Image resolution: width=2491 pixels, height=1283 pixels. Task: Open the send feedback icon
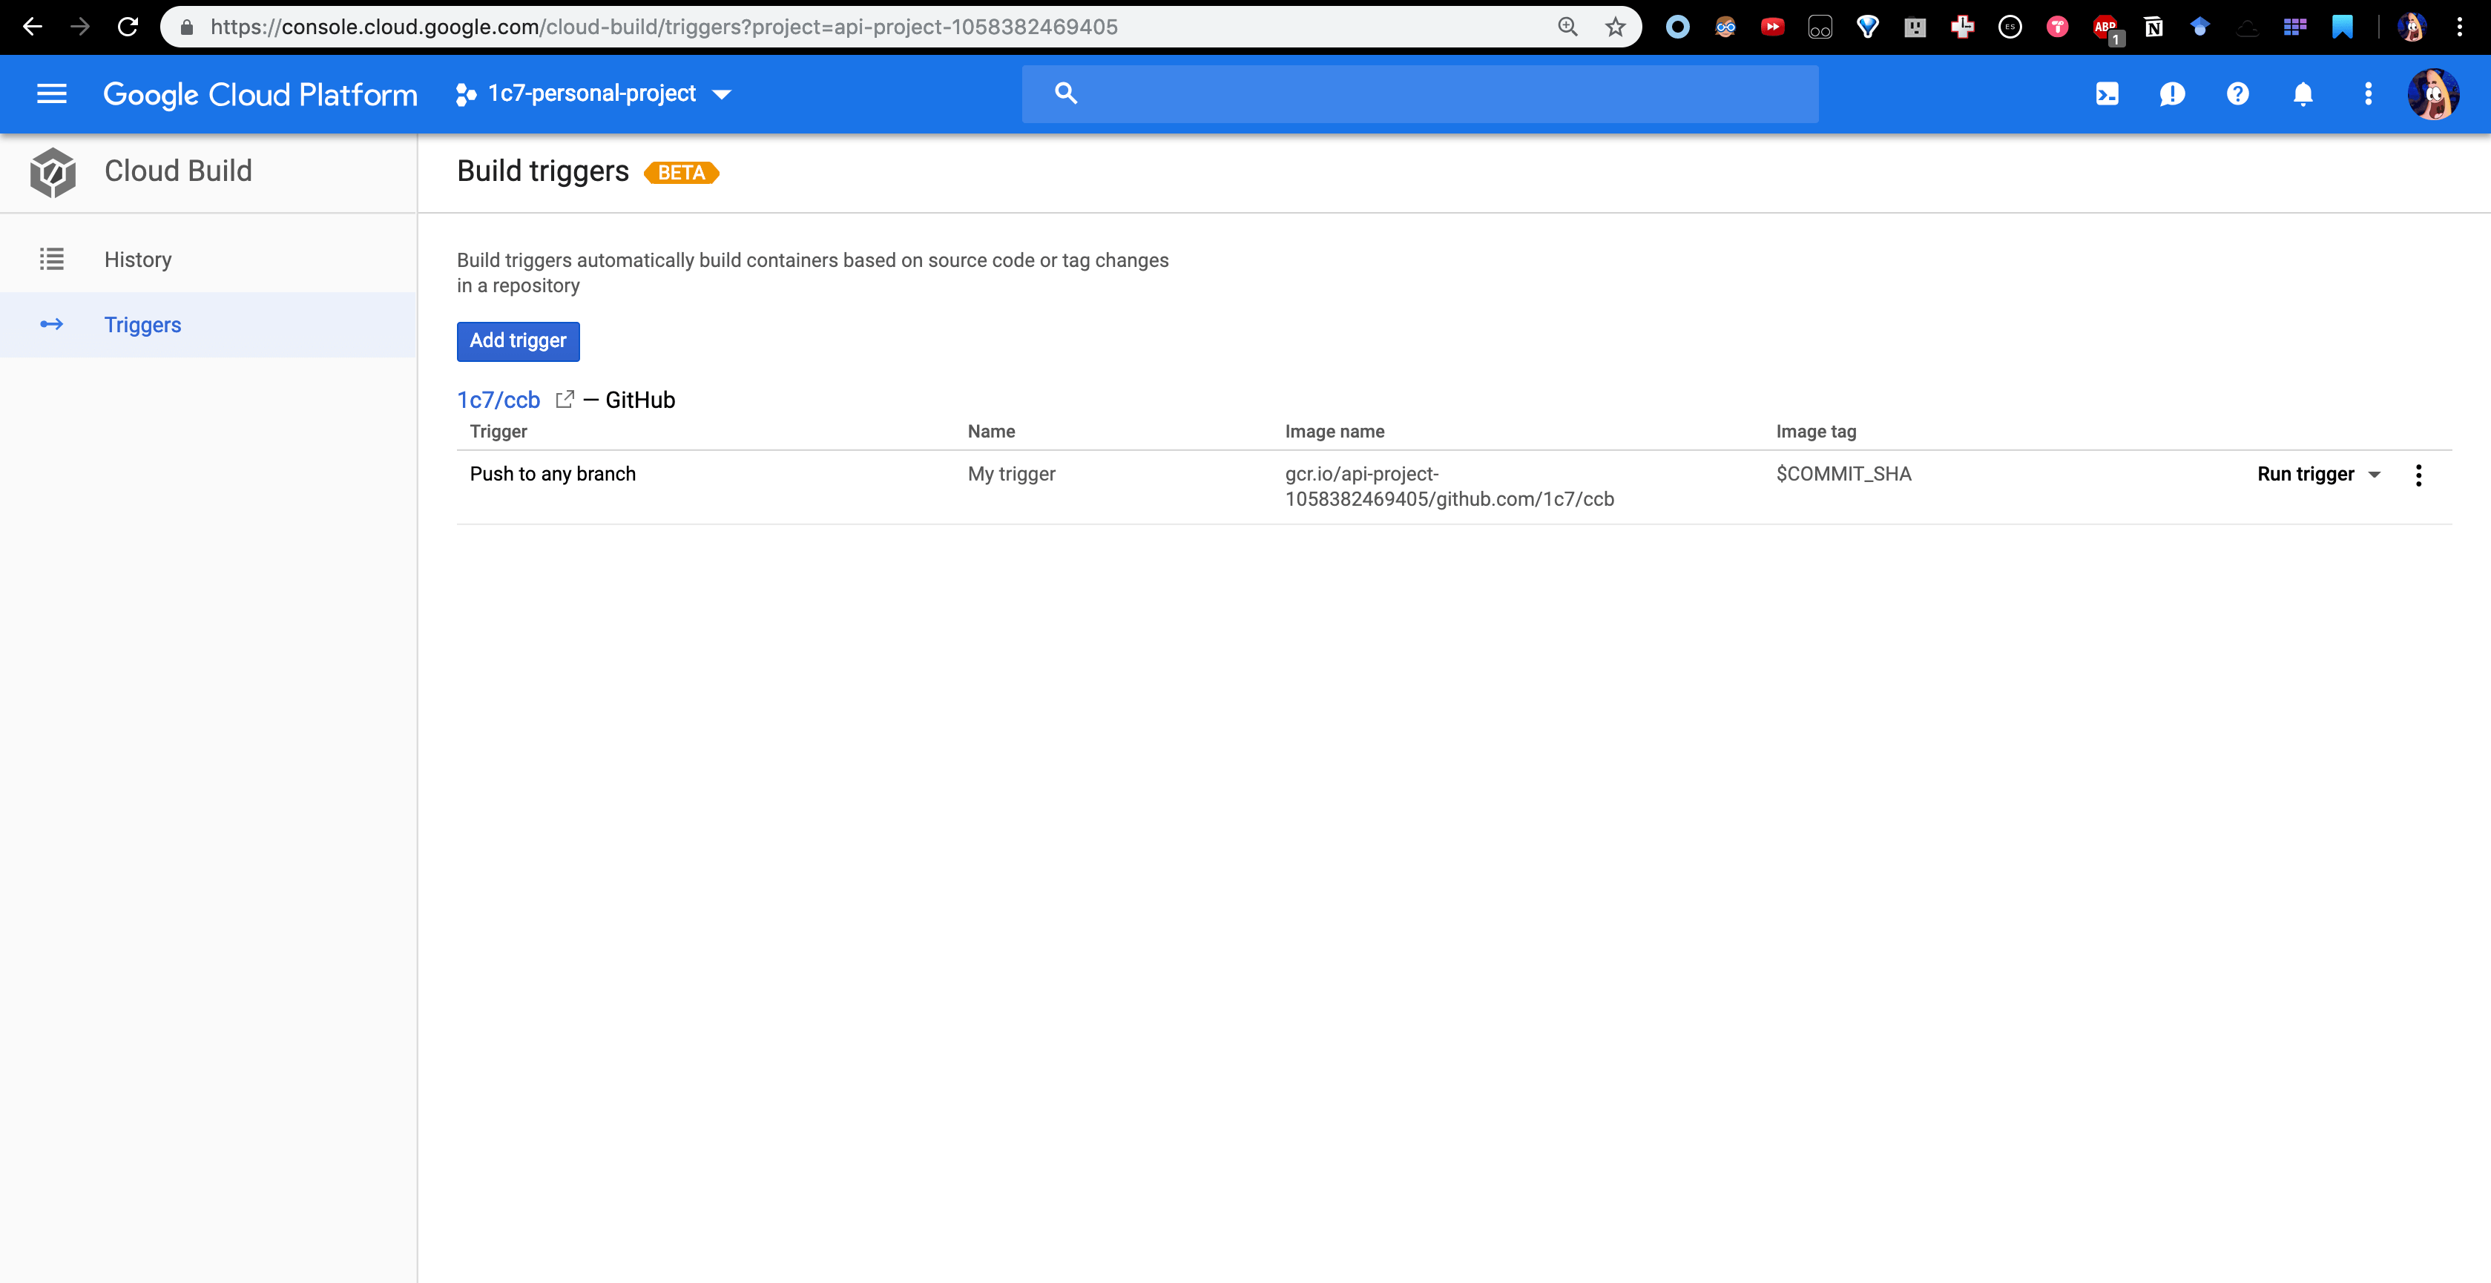tap(2172, 93)
